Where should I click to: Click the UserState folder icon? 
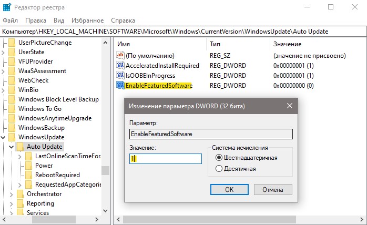click(x=12, y=52)
